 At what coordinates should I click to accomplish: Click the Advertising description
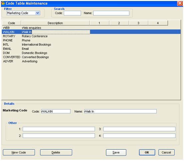click(30, 61)
